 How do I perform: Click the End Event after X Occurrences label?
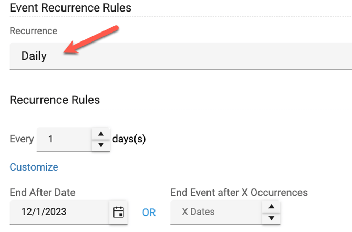pos(239,193)
